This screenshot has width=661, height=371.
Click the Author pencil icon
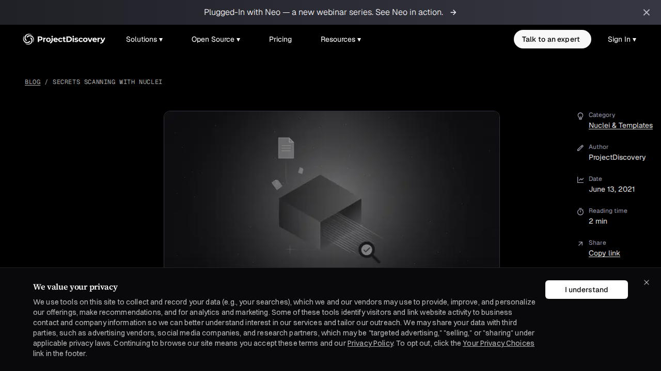[x=580, y=148]
